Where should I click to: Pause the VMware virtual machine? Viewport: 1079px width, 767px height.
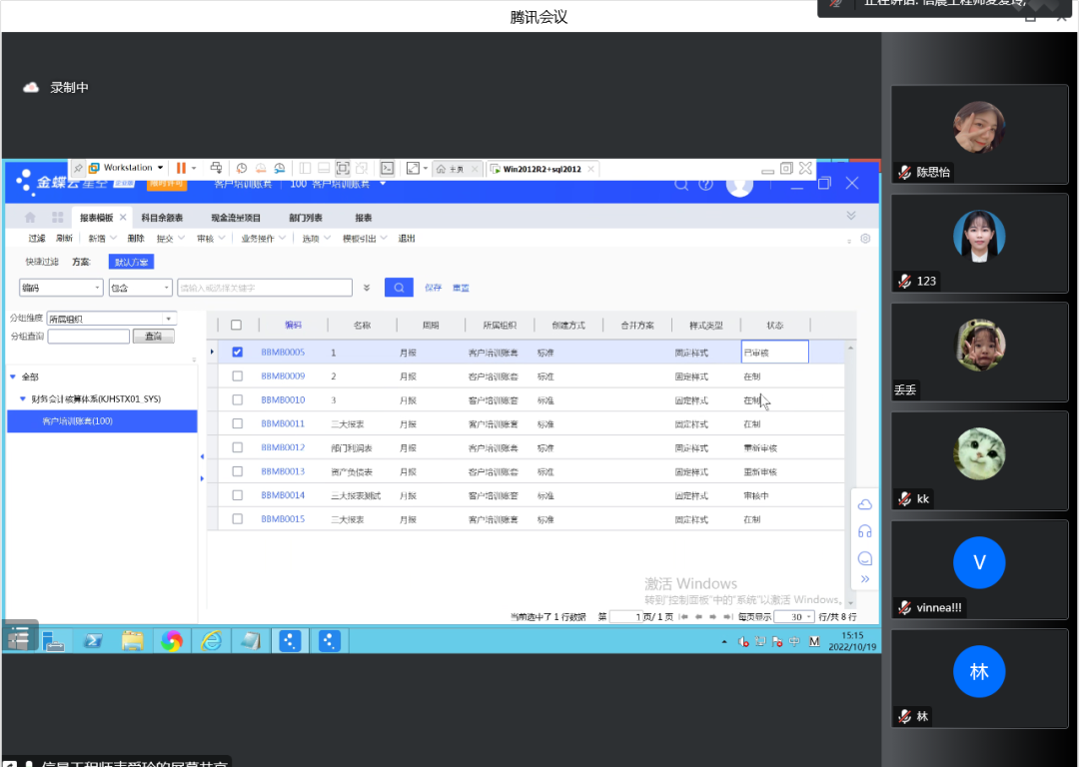point(181,168)
